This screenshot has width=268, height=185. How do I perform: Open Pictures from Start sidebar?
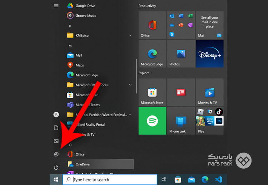[x=56, y=141]
